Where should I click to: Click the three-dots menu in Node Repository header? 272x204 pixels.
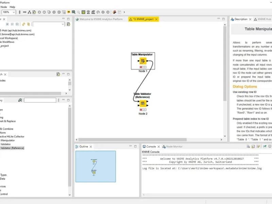click(58, 100)
